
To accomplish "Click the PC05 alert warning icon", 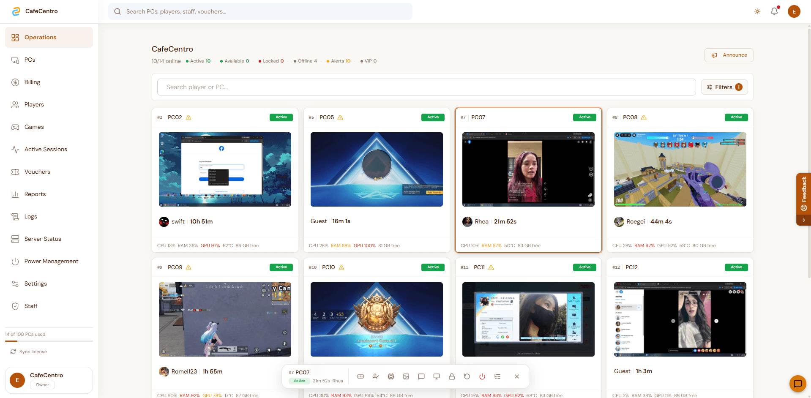I will pos(340,117).
